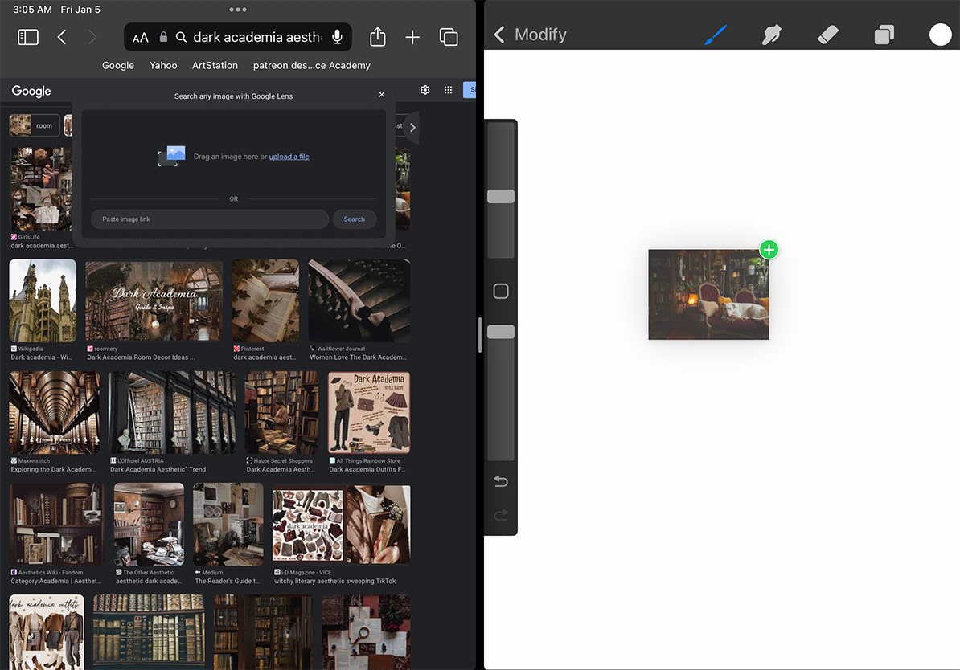Open the Google favorites bookmark
This screenshot has width=960, height=670.
(117, 65)
